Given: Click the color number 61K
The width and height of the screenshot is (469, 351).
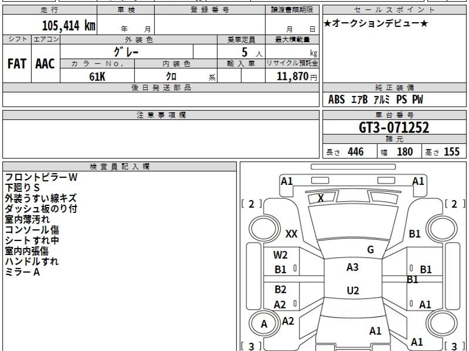Looking at the screenshot, I should click(97, 77).
